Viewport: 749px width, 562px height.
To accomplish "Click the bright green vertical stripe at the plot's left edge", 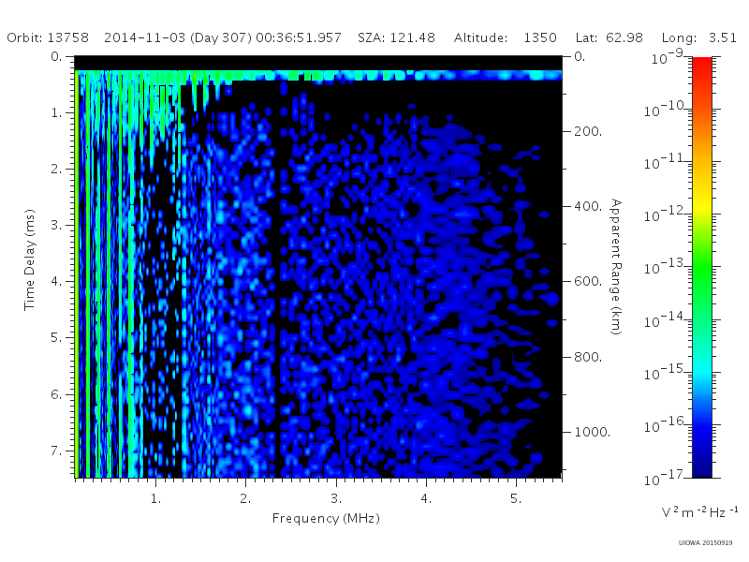I will [x=77, y=274].
